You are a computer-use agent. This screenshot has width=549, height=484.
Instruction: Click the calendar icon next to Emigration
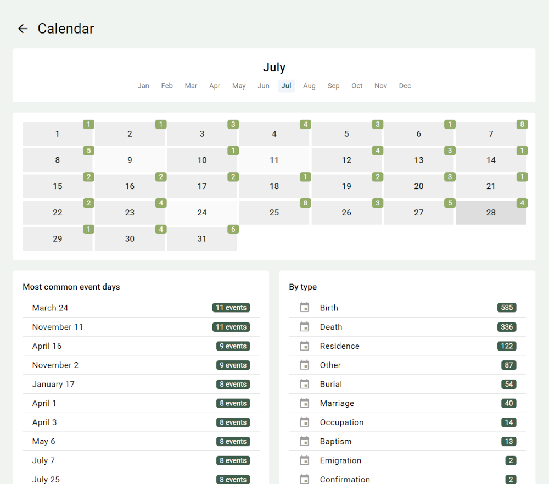(305, 460)
